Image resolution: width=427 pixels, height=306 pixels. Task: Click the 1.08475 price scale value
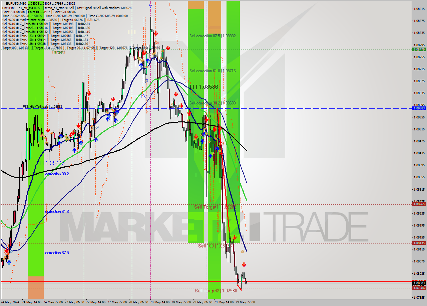419,141
